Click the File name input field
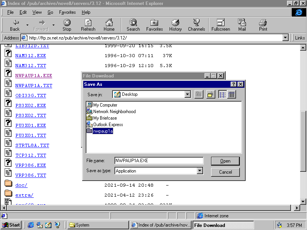307x230 pixels. pyautogui.click(x=159, y=161)
